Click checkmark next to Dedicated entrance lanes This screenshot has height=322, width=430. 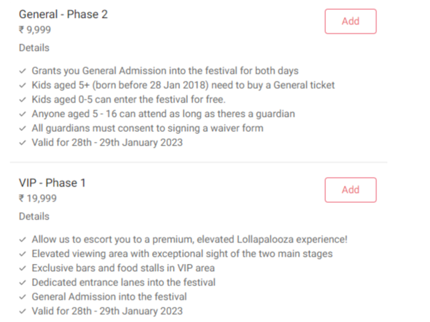pyautogui.click(x=23, y=282)
